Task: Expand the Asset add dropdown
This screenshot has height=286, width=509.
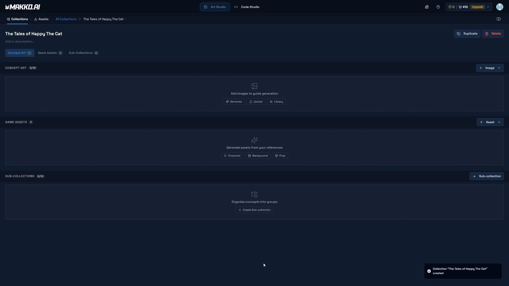Action: click(499, 122)
